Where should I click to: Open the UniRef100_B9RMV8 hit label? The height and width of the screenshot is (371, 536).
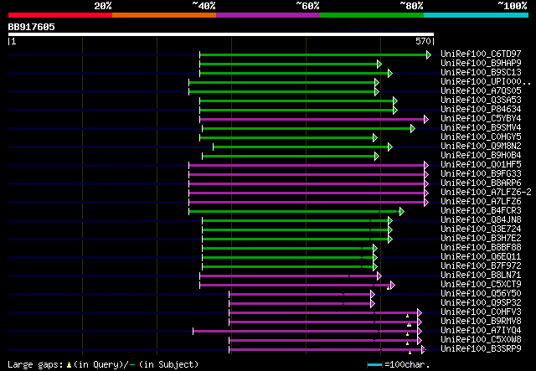pos(481,321)
